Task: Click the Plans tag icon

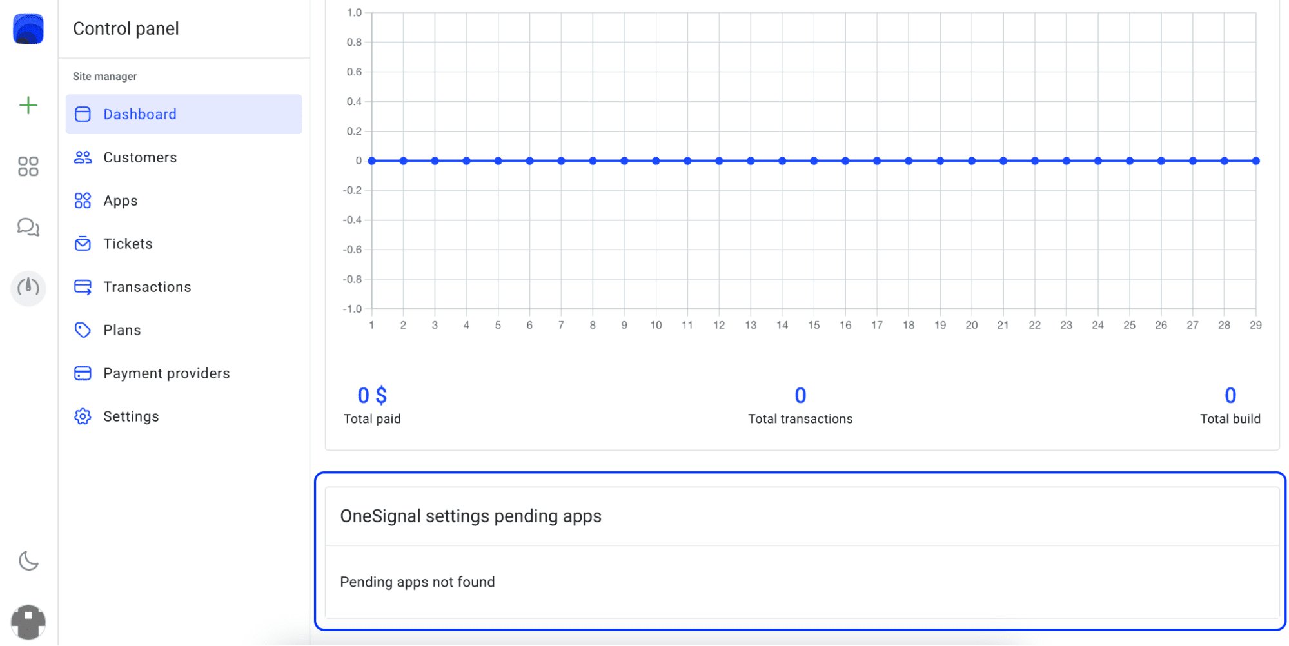Action: point(83,330)
